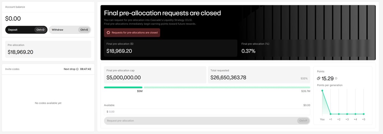383x134 pixels.
Task: Click the 'You' data point on points chart
Action: pos(322,91)
